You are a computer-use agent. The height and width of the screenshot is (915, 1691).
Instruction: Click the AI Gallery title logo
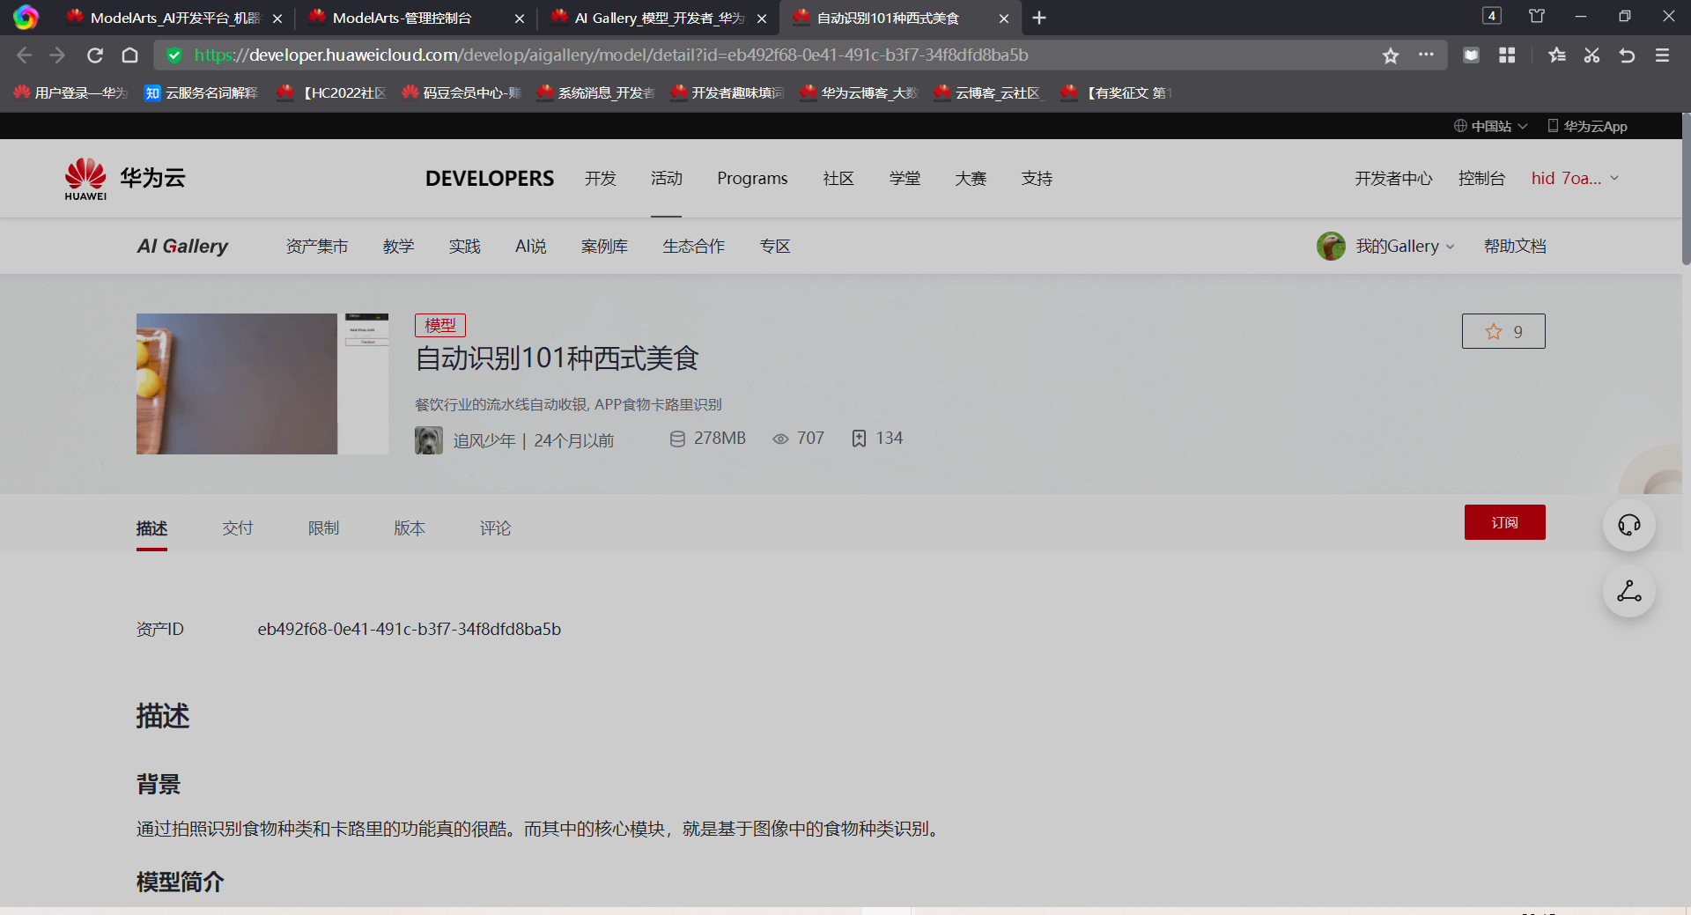182,247
